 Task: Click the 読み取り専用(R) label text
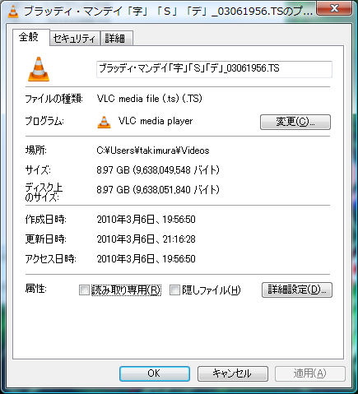point(126,290)
